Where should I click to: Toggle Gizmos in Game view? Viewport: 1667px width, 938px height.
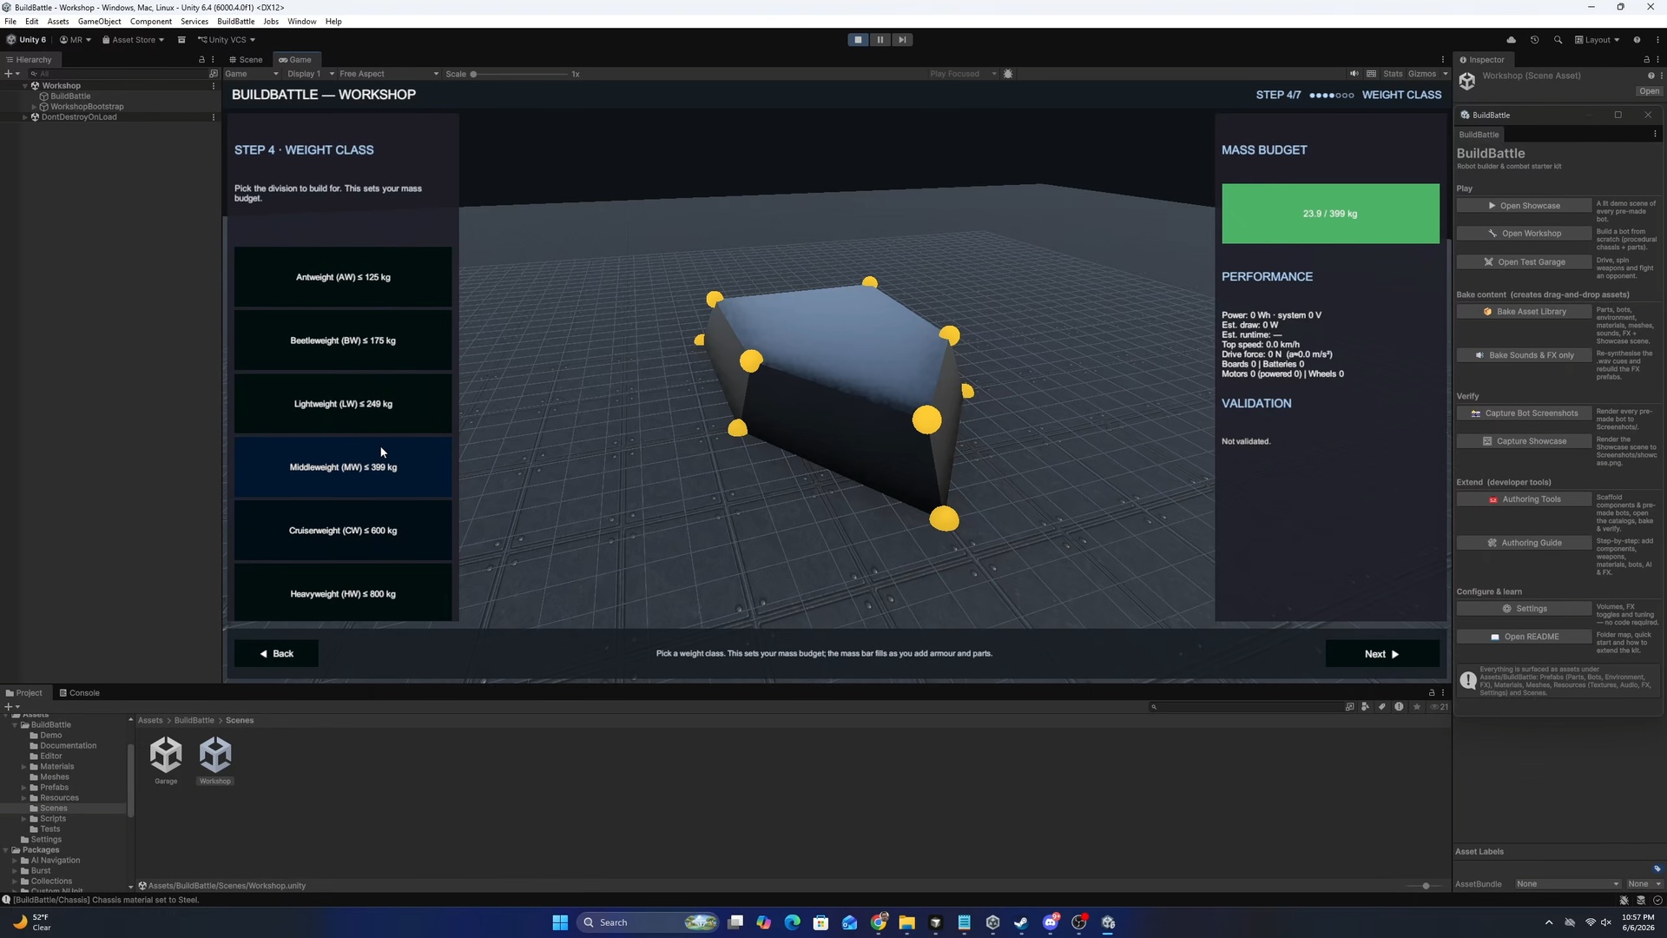click(x=1422, y=74)
